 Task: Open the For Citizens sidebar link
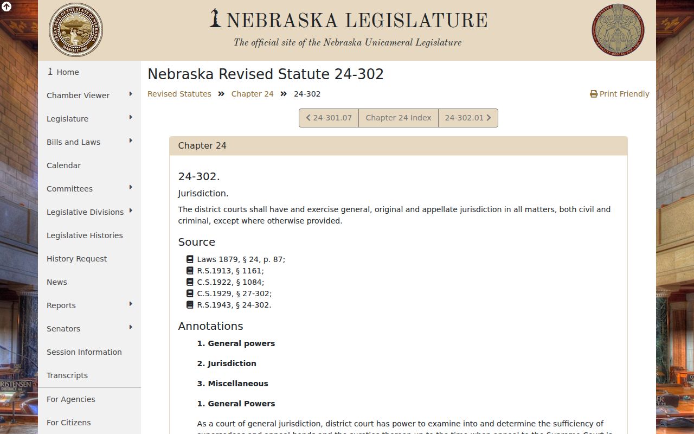[x=89, y=423]
